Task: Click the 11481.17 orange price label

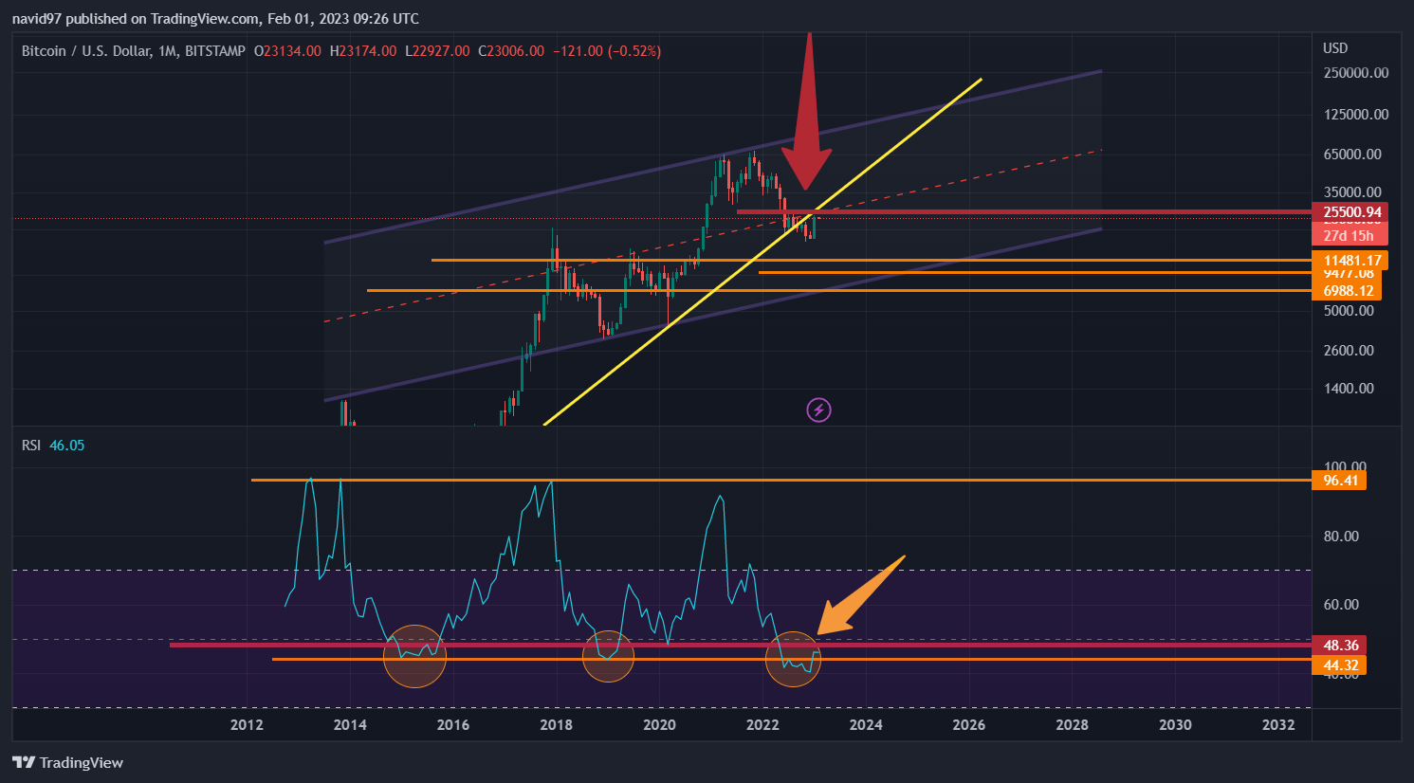Action: (1351, 261)
